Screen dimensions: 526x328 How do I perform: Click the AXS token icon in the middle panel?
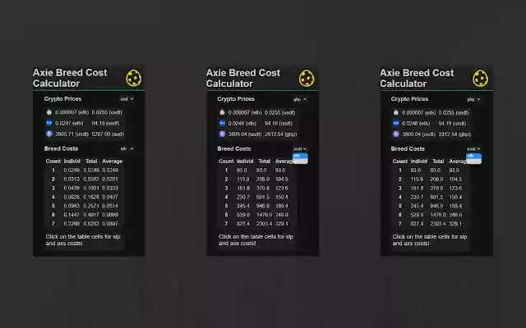point(222,123)
